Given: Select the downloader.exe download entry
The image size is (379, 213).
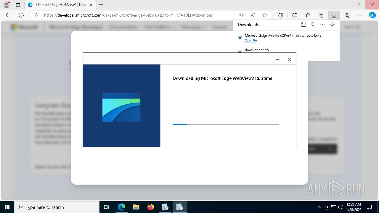Looking at the screenshot, I should coord(257,50).
